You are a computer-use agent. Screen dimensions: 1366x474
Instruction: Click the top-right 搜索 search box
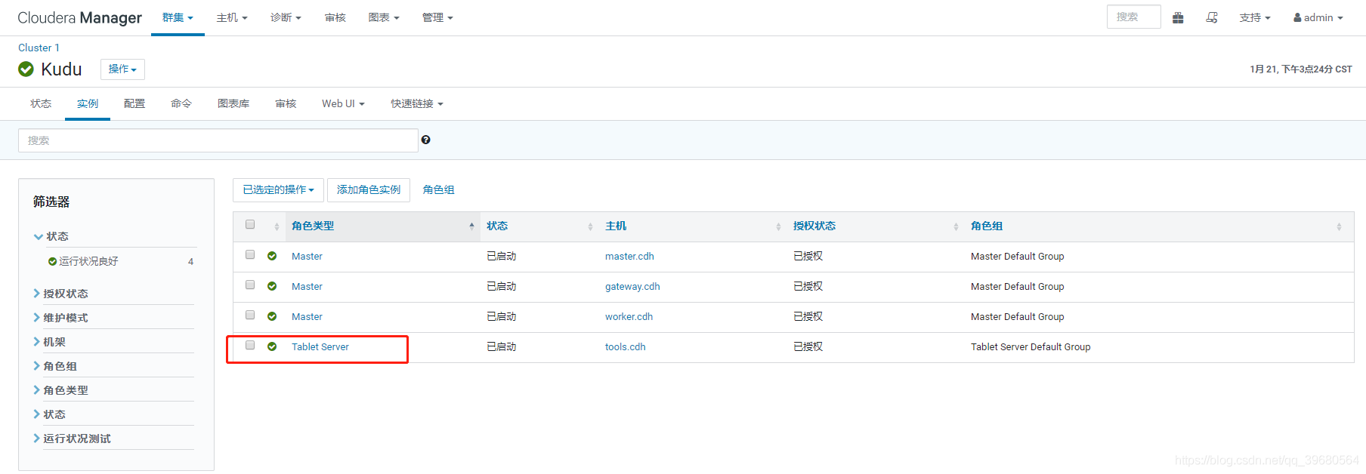(x=1133, y=17)
